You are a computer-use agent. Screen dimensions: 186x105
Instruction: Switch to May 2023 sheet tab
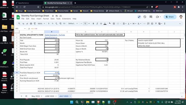(x=36, y=96)
